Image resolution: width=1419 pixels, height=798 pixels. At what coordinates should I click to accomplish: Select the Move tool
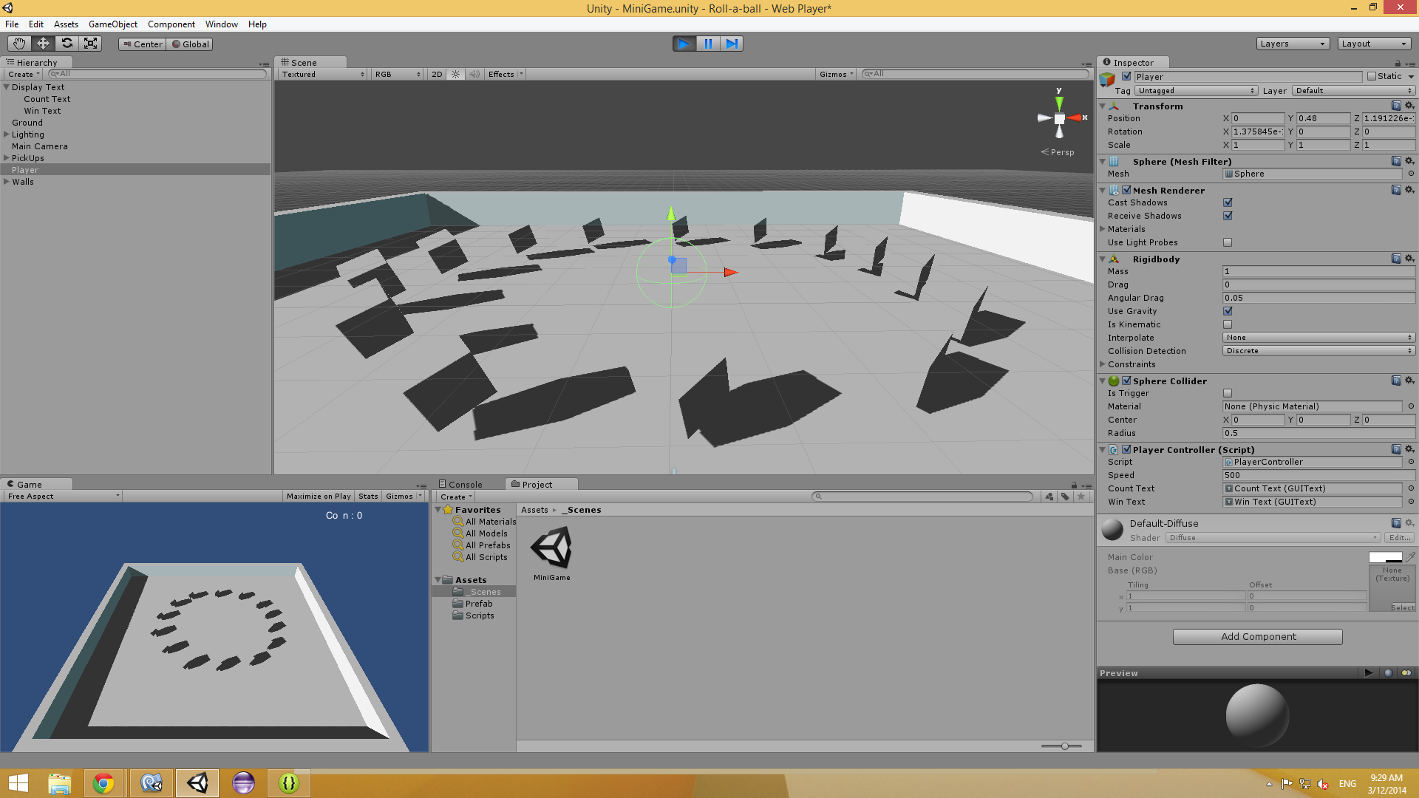click(43, 44)
